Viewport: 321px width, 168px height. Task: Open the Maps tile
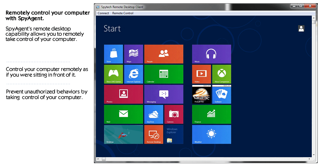tap(134, 54)
